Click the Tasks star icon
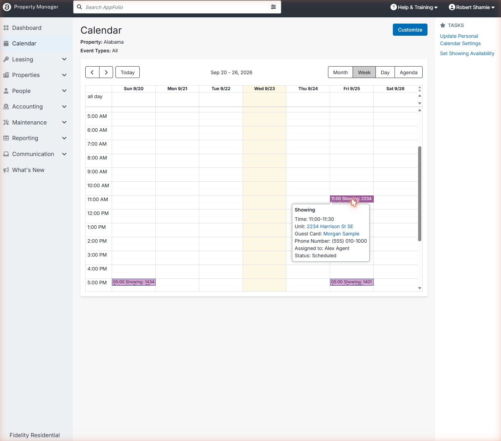The width and height of the screenshot is (501, 441). 443,25
